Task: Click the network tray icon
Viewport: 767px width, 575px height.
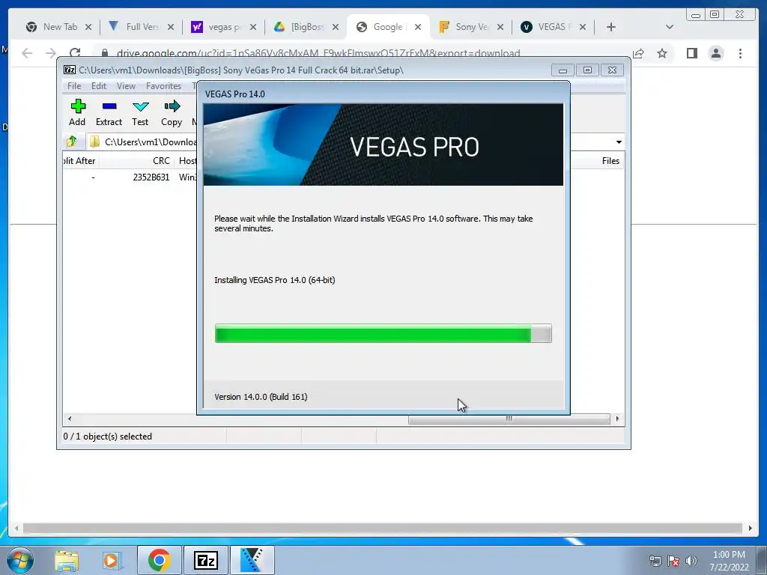Action: (x=655, y=562)
